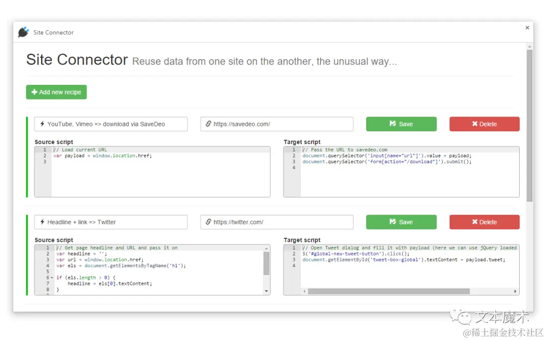The image size is (547, 341).
Task: Save the SaveDeo recipe
Action: coord(401,124)
